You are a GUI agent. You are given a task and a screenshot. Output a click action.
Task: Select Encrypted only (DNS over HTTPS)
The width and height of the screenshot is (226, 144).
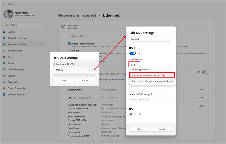tap(153, 75)
